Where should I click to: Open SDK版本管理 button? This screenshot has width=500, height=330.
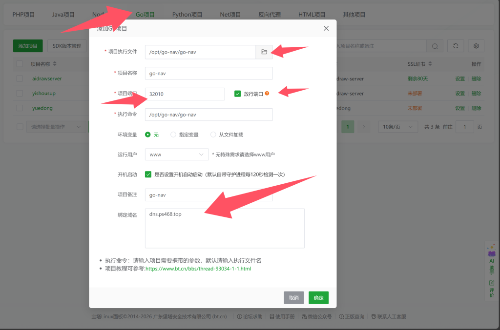click(67, 46)
